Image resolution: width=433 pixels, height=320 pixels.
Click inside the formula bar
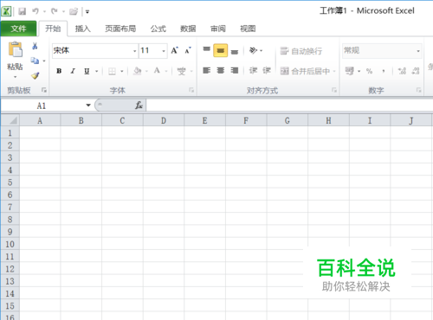tap(289, 106)
